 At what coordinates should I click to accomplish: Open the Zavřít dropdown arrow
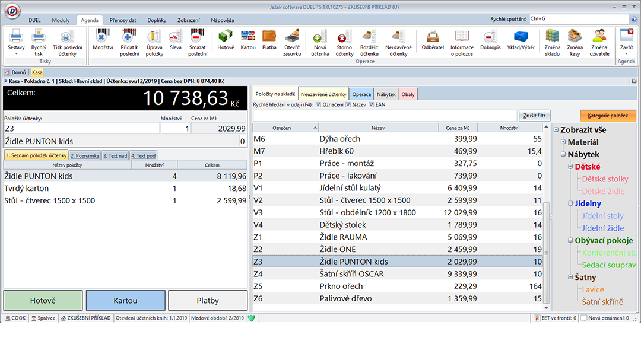pos(626,53)
